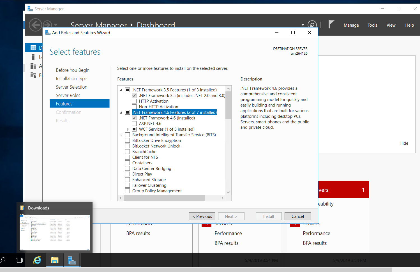This screenshot has width=420, height=272.
Task: Enable BitLocker Drive Encryption feature
Action: 127,140
